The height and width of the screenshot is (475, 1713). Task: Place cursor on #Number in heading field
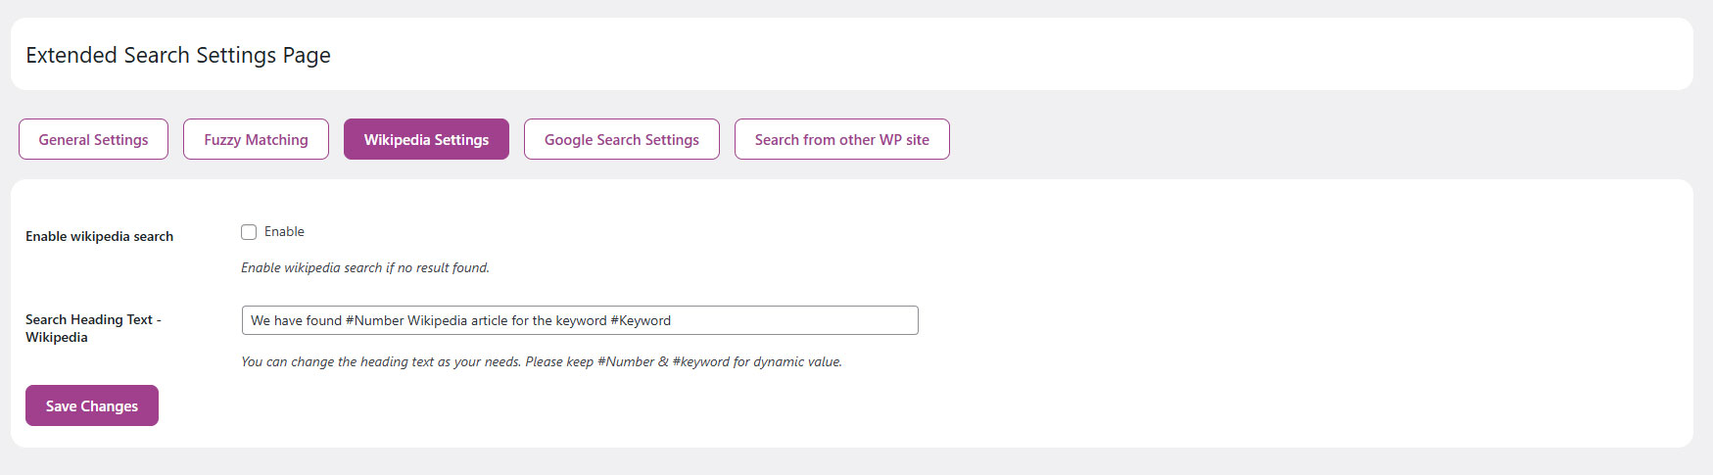pyautogui.click(x=374, y=320)
